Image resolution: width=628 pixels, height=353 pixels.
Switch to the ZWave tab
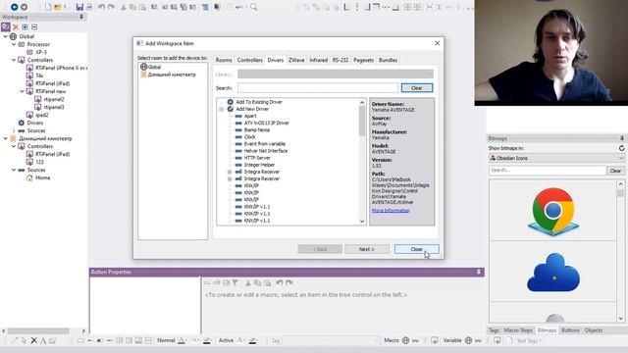point(296,60)
